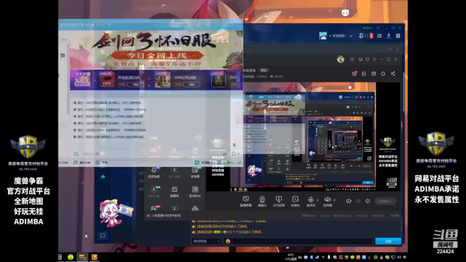Open the 多人连麦 multi-person tool
Viewport: 466px width, 262px height.
[174, 172]
